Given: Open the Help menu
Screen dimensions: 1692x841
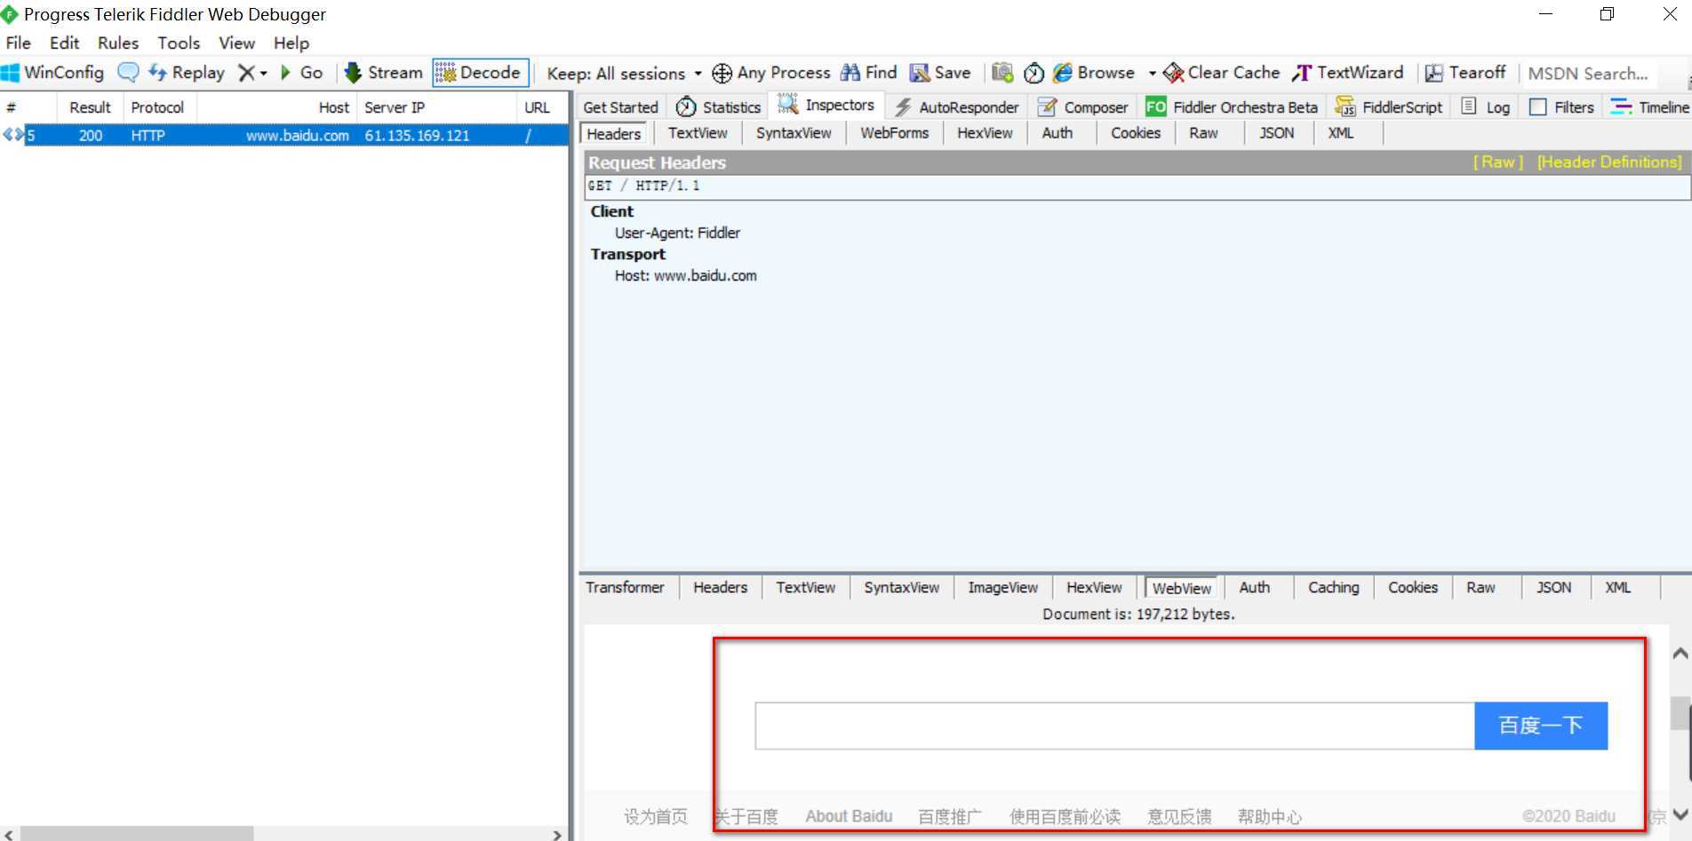Looking at the screenshot, I should click(x=291, y=43).
